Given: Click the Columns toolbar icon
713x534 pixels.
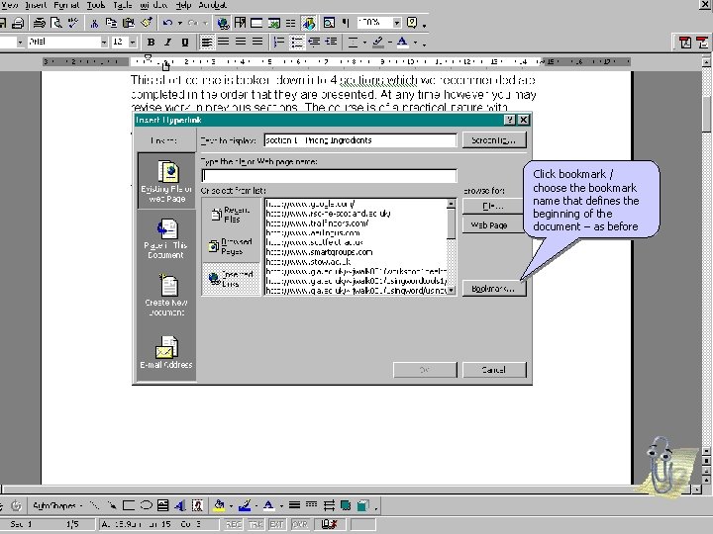Looking at the screenshot, I should click(290, 22).
